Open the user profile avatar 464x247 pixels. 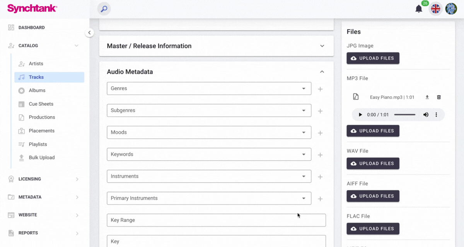point(451,9)
